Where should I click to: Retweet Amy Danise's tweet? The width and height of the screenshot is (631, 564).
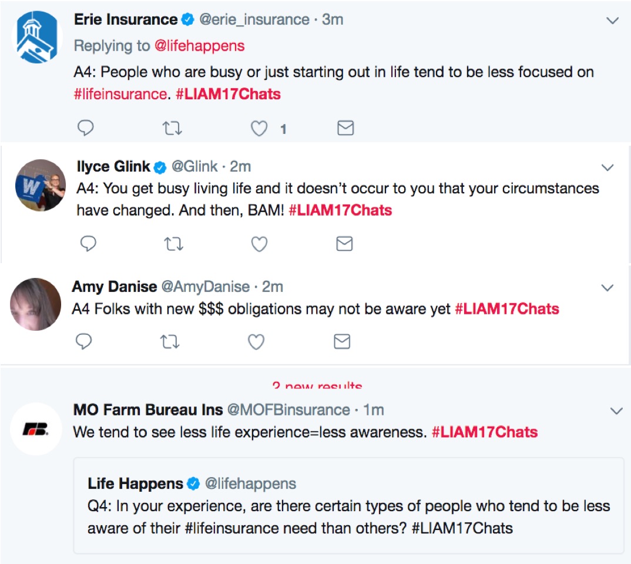pyautogui.click(x=170, y=341)
